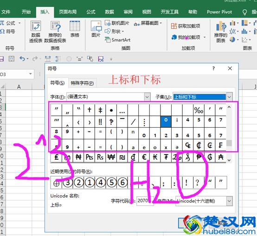Switch to the 开始 ribbon tab
Viewport: 257px width, 236px height.
point(26,12)
